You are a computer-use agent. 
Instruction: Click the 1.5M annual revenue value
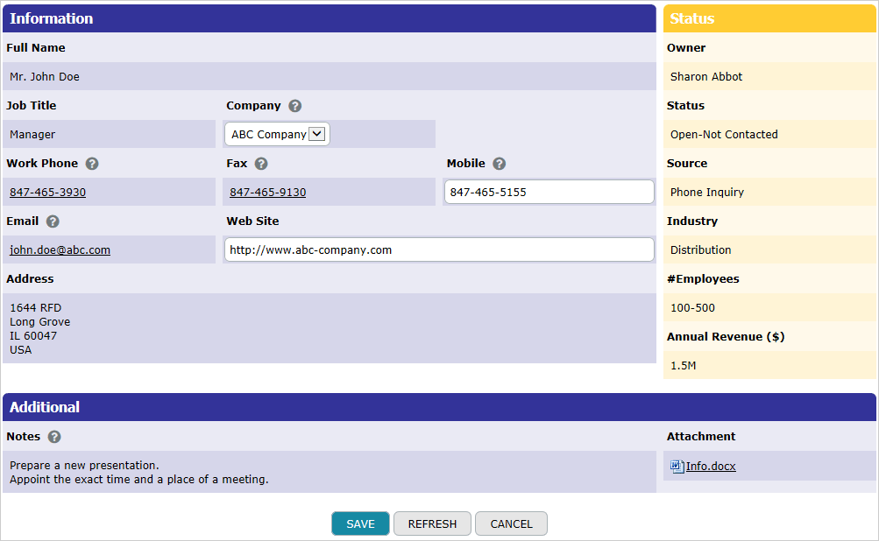coord(684,365)
